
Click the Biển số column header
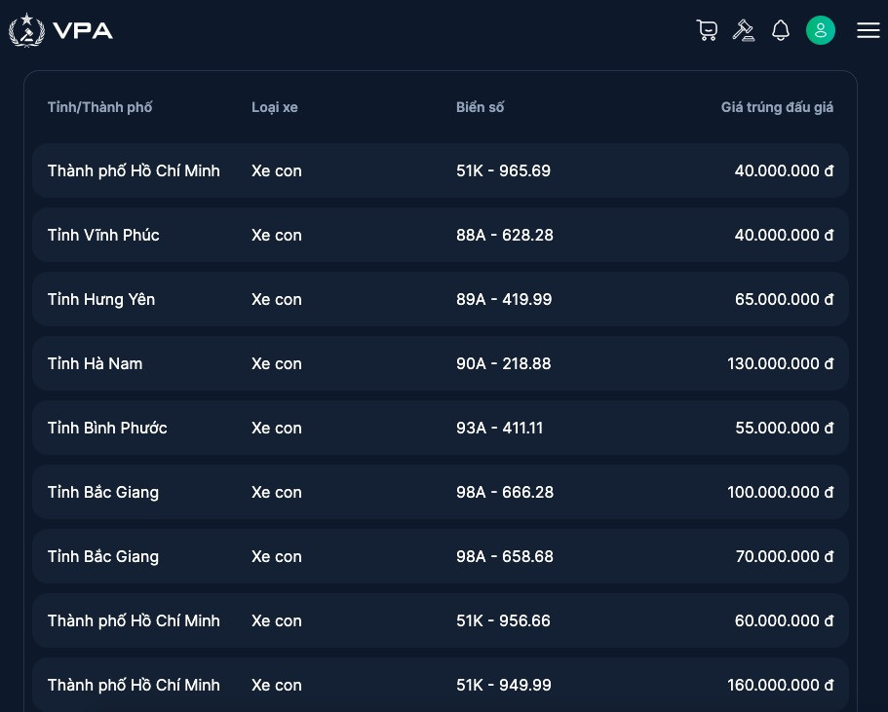point(480,107)
